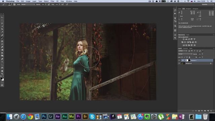Screen dimensions: 215x121
Task: Switch to the Navigator tab
Action: [188, 9]
